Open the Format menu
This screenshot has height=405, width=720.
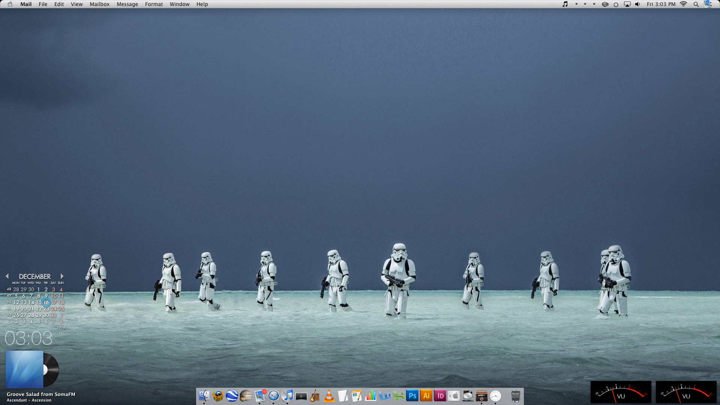[154, 4]
